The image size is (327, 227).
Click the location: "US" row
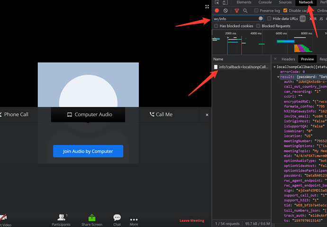(x=298, y=136)
